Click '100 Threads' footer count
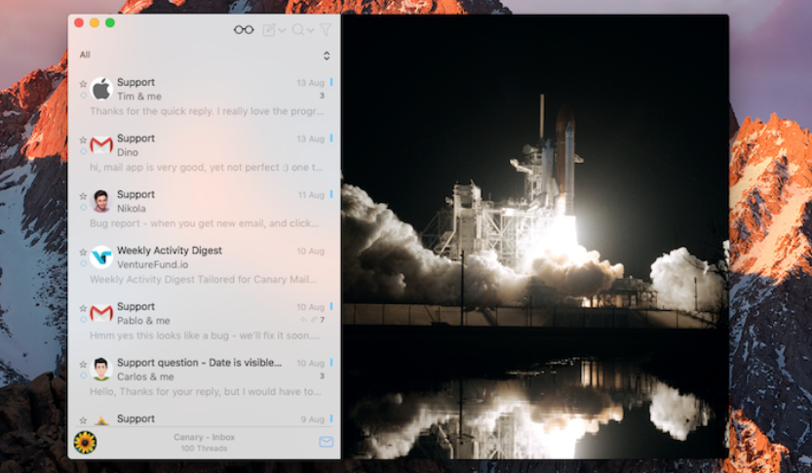 point(204,449)
